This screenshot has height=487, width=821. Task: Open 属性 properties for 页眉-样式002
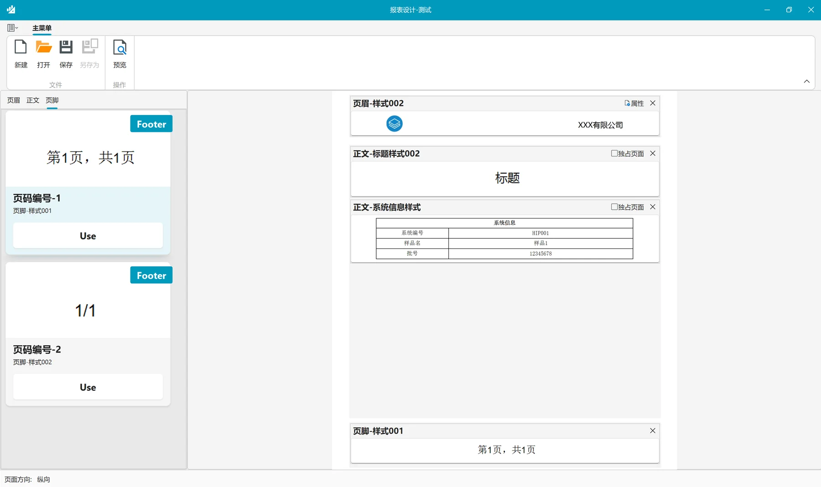(x=634, y=104)
